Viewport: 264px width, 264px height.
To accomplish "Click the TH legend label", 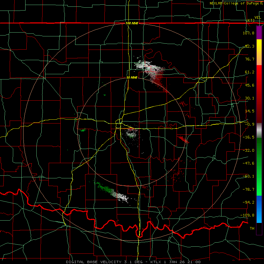I will (252, 229).
